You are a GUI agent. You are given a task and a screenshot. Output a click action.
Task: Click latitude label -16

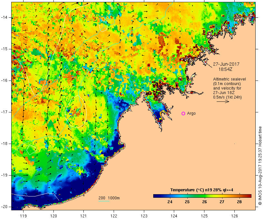4,81
